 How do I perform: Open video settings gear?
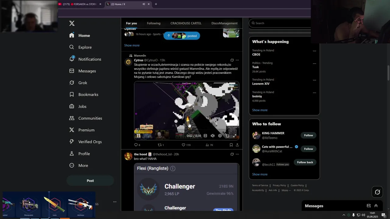[220, 136]
